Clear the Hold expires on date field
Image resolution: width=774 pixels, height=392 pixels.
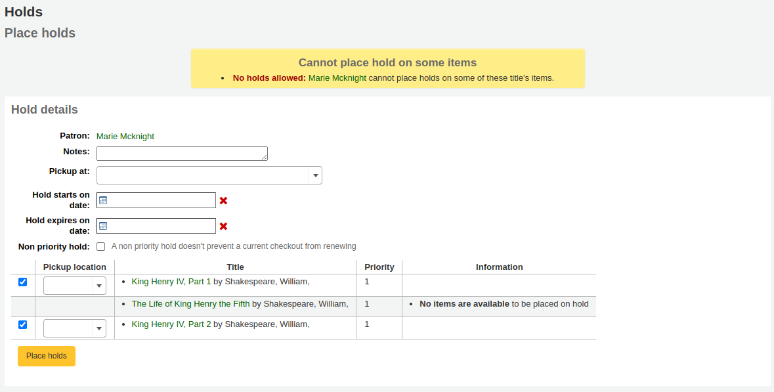click(223, 226)
